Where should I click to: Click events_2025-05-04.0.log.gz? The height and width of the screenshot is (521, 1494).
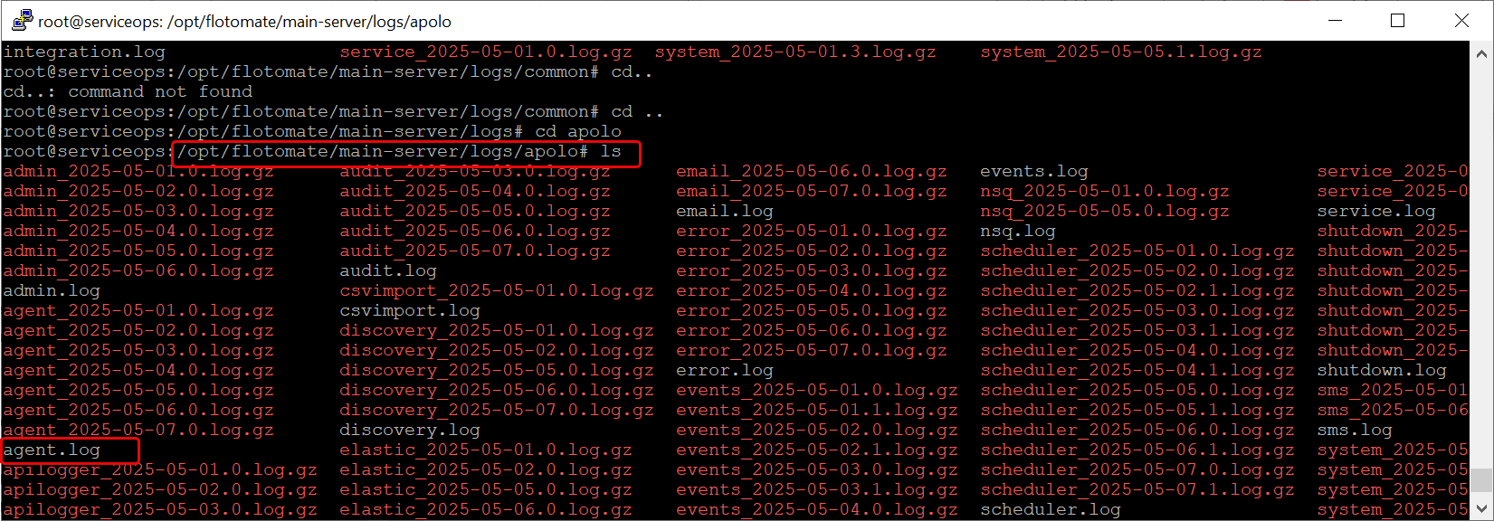[x=817, y=509]
